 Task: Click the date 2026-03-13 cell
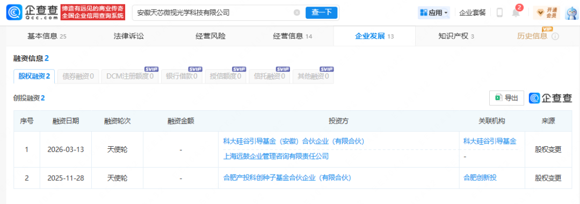coord(66,149)
